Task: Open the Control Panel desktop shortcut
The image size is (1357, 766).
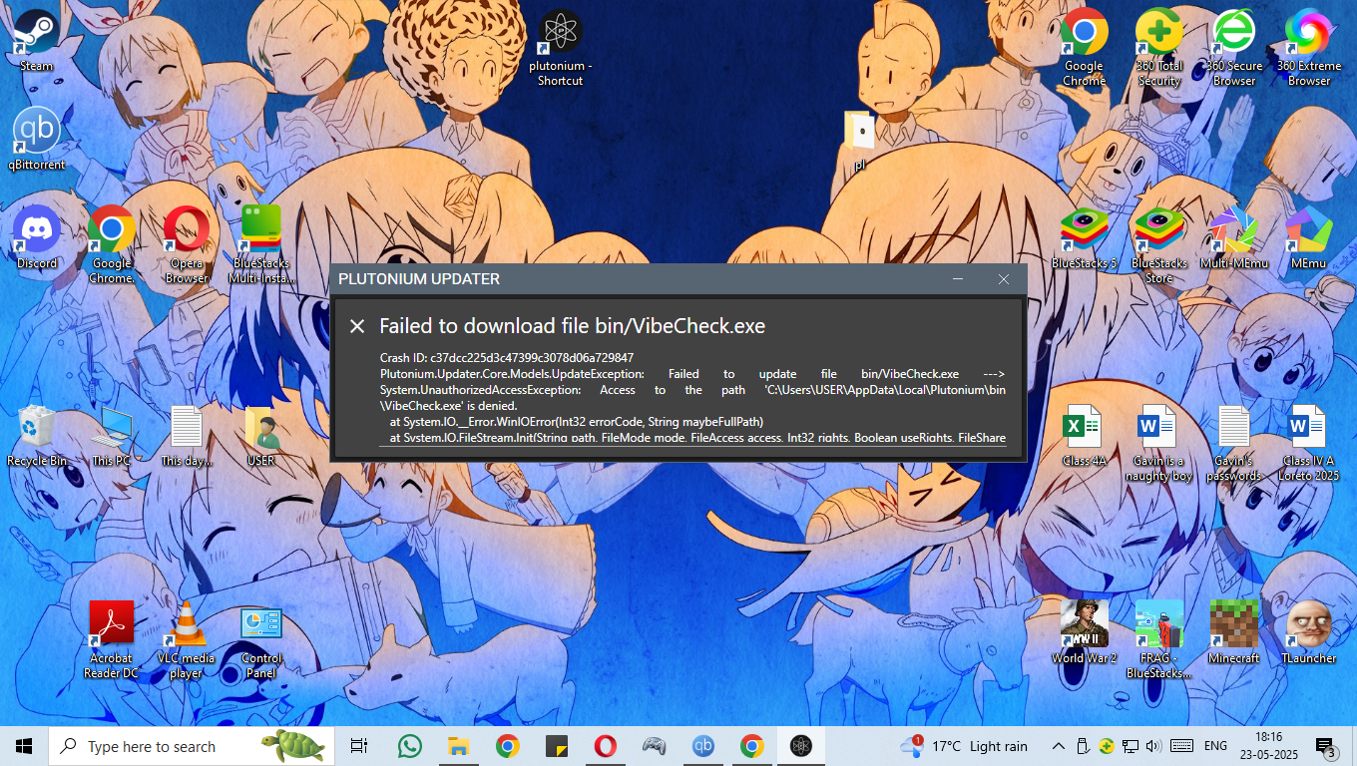Action: pyautogui.click(x=261, y=640)
